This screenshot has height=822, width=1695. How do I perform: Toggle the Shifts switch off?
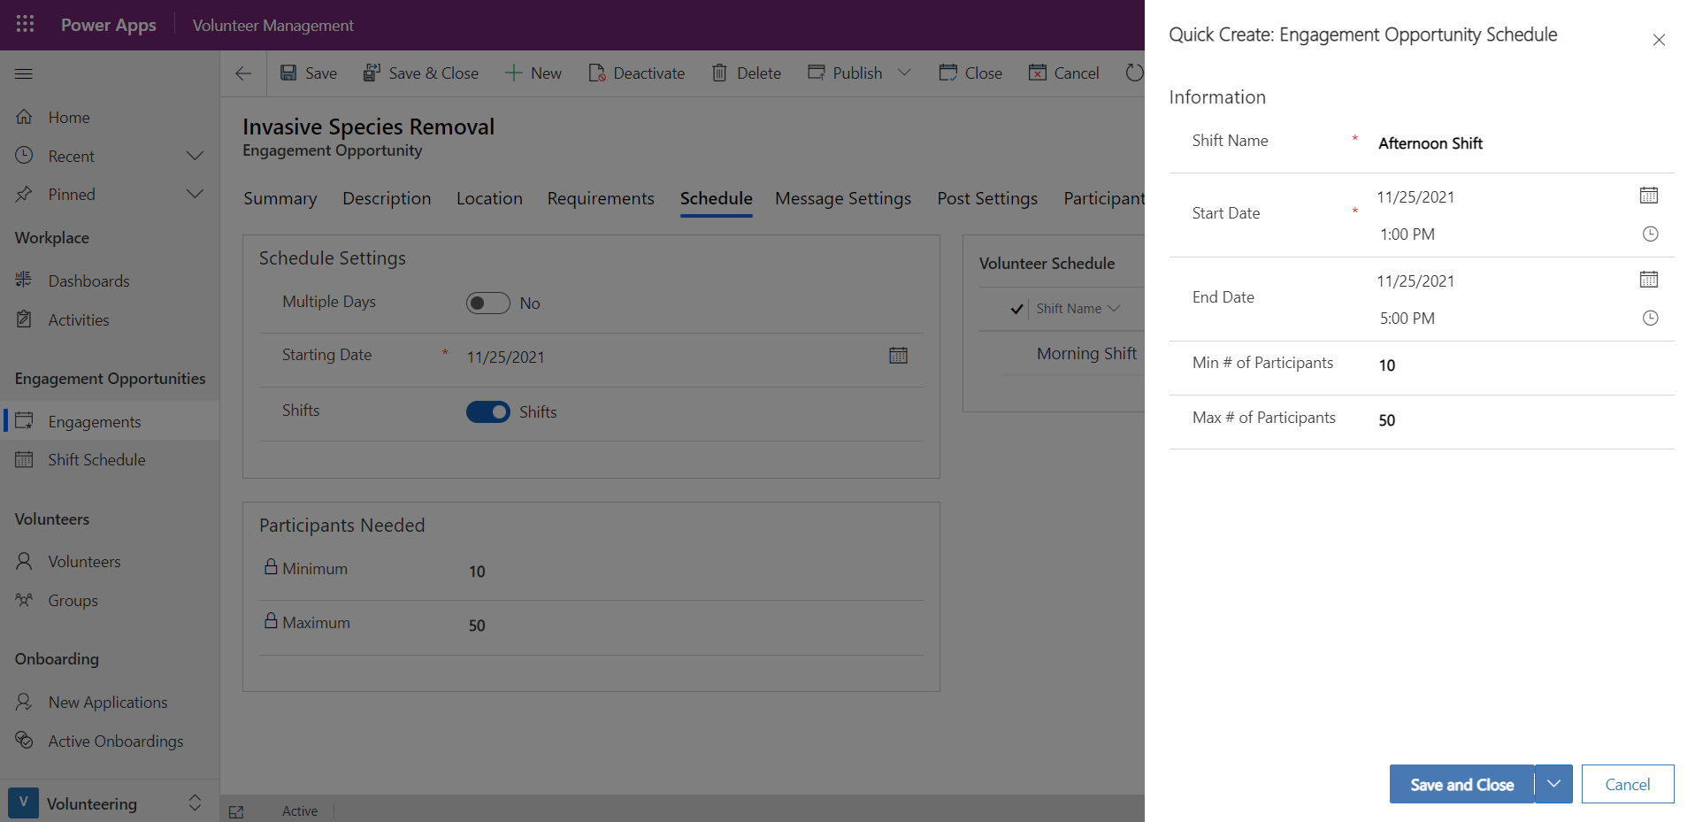click(488, 412)
